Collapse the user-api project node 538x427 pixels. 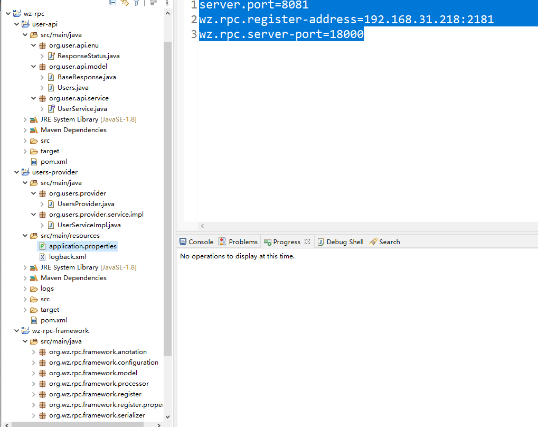click(16, 24)
